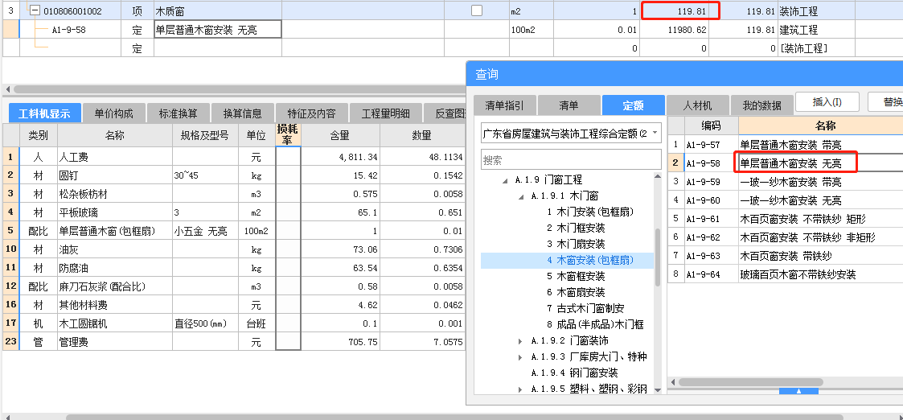This screenshot has height=420, width=903.
Task: Click the 单层普通木窗(包框扇) mix row
Action: click(x=233, y=231)
